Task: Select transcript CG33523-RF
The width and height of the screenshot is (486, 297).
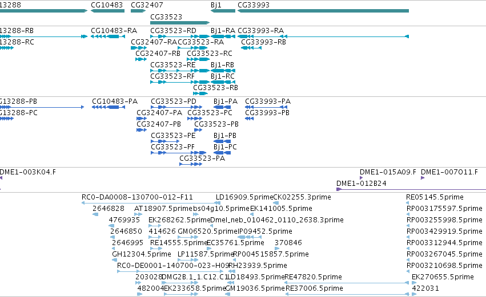Action: pyautogui.click(x=180, y=82)
